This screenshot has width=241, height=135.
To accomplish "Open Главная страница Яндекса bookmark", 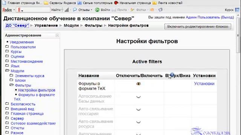I will pos(23,3).
